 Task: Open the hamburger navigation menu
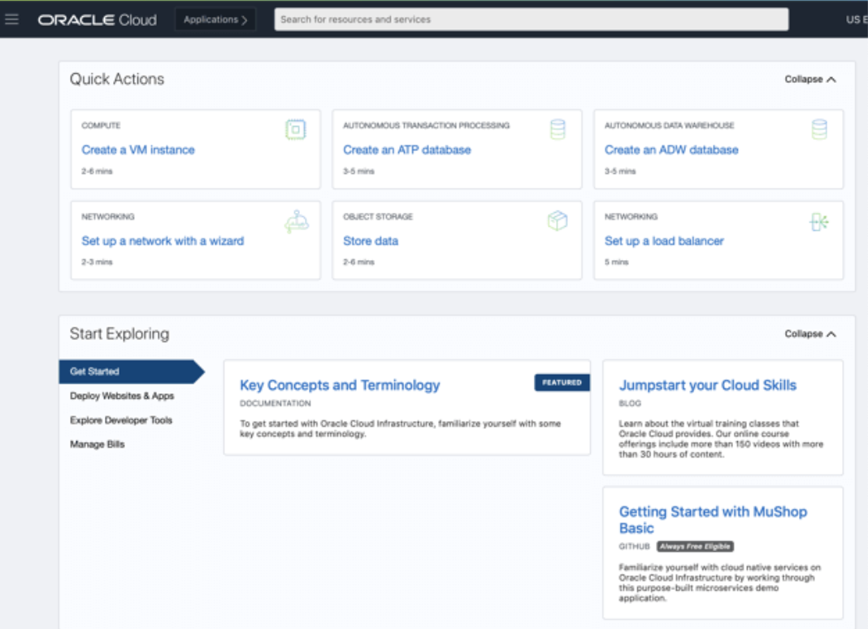(x=11, y=20)
